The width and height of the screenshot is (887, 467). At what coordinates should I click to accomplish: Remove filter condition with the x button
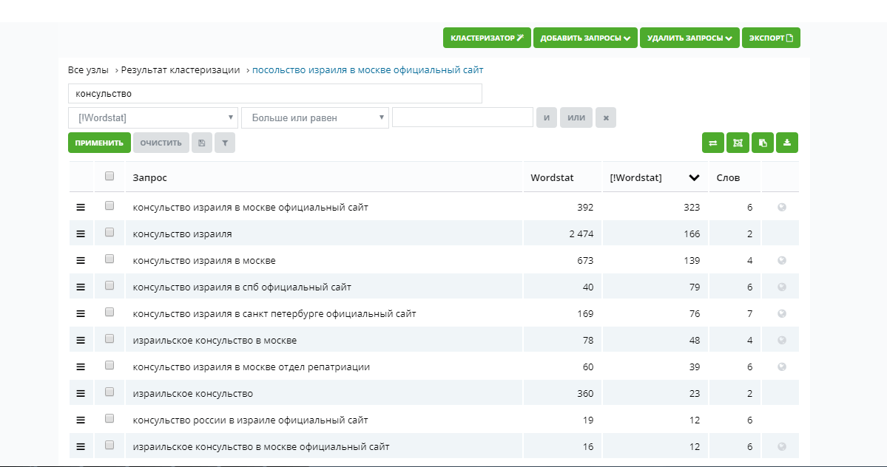(605, 117)
